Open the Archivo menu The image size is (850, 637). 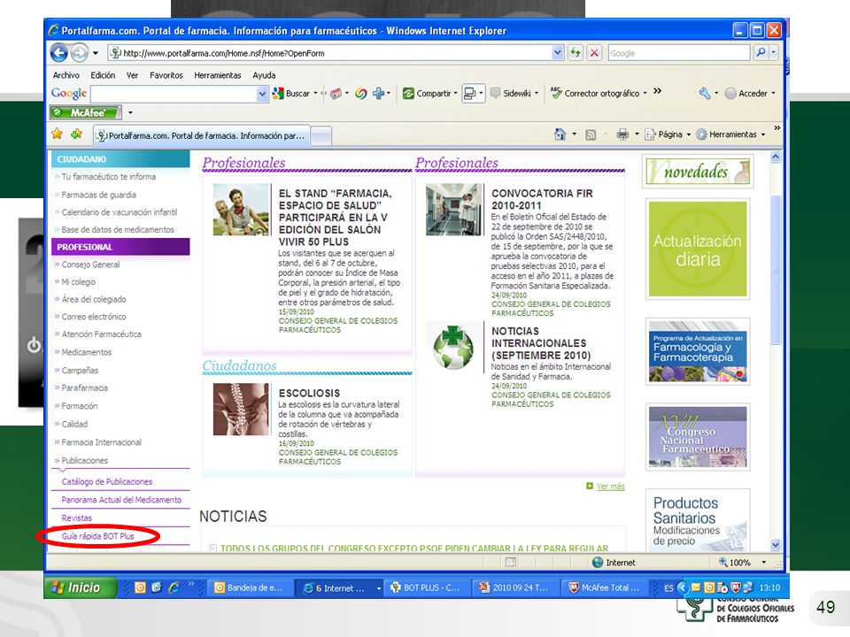66,75
